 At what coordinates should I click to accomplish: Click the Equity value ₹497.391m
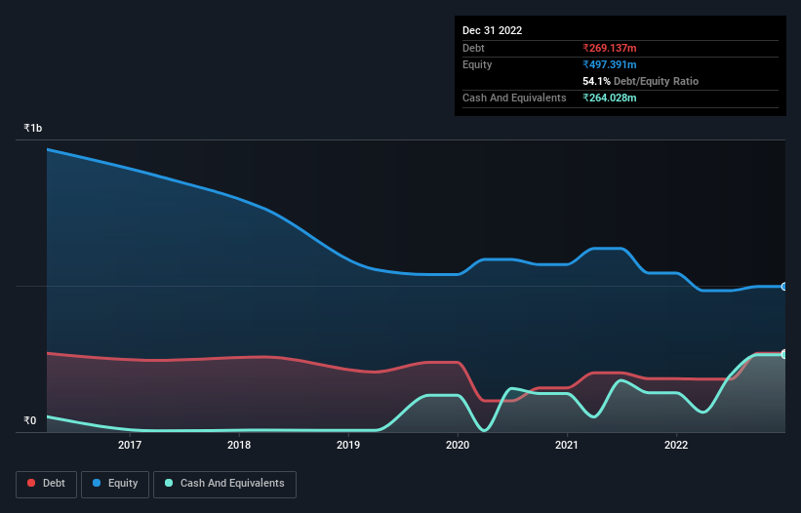coord(610,64)
